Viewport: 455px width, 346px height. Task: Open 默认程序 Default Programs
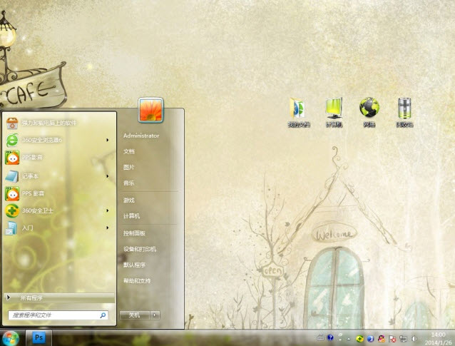pyautogui.click(x=134, y=265)
